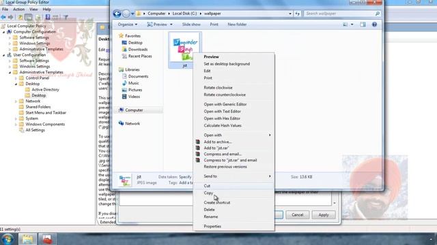Choose Calculate Hash Values
This screenshot has width=437, height=245.
[x=223, y=125]
